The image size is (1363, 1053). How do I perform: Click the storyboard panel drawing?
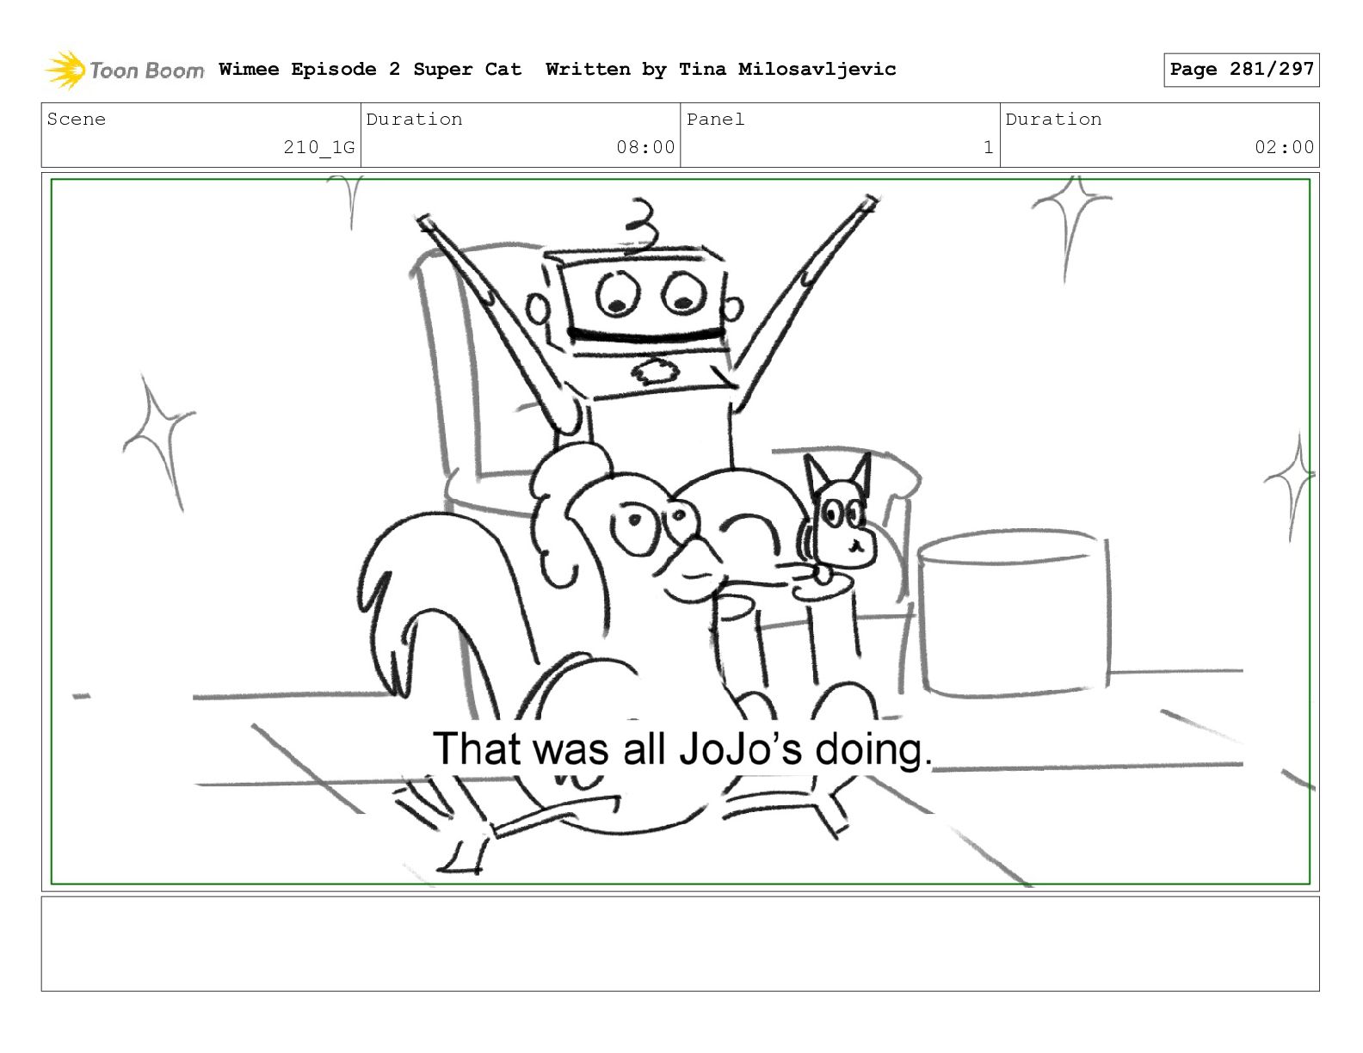tap(681, 532)
